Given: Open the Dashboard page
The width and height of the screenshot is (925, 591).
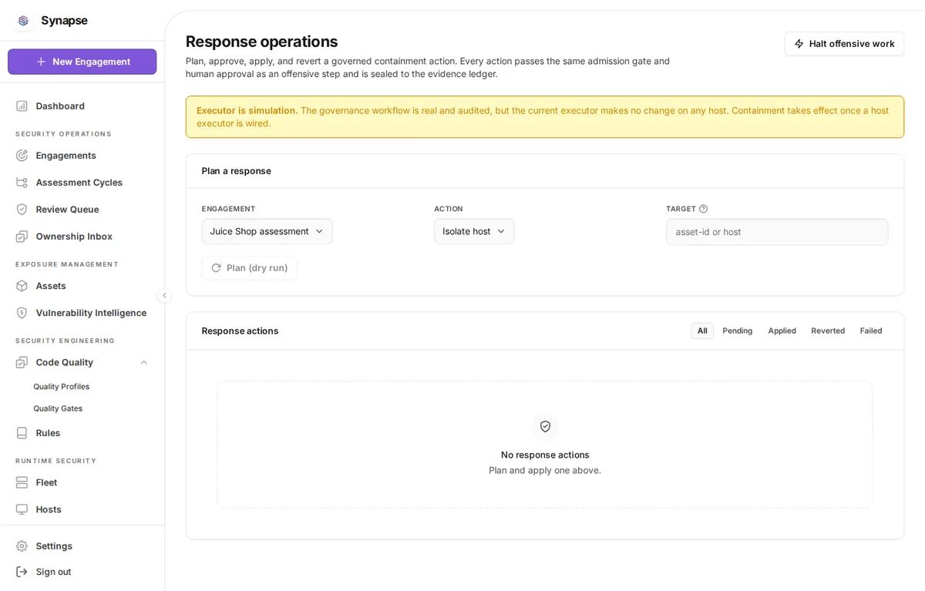Looking at the screenshot, I should click(82, 106).
